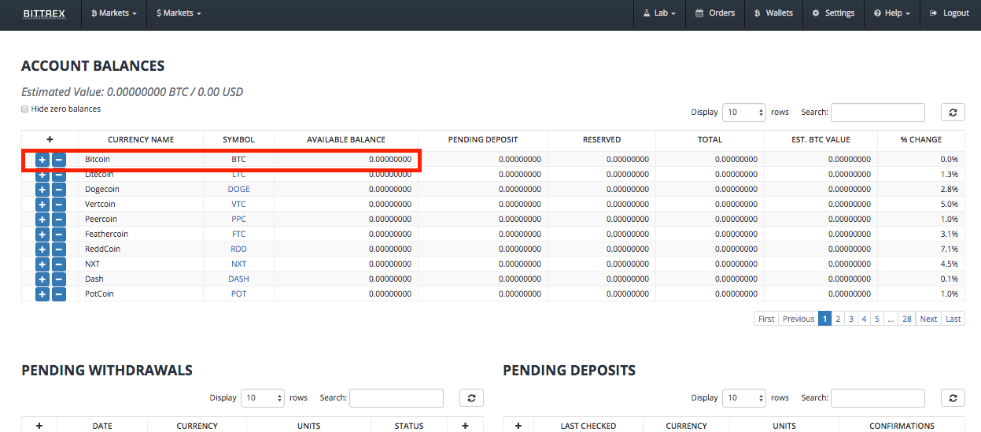Viewport: 981px width, 432px height.
Task: Go to page 3 of balances
Action: coord(851,319)
